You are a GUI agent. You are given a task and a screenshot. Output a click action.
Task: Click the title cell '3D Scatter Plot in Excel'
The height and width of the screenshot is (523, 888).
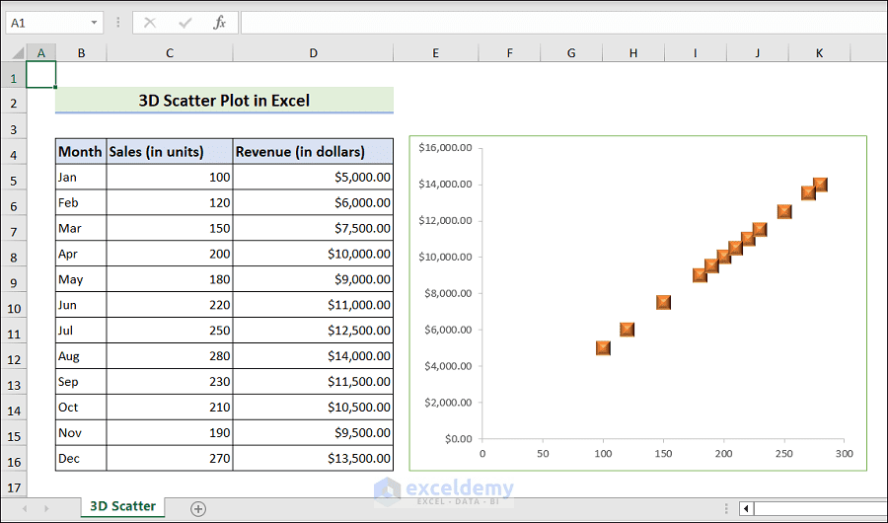pyautogui.click(x=224, y=101)
